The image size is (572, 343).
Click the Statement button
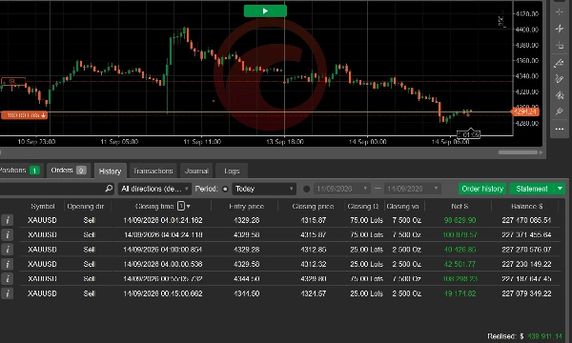tap(532, 189)
